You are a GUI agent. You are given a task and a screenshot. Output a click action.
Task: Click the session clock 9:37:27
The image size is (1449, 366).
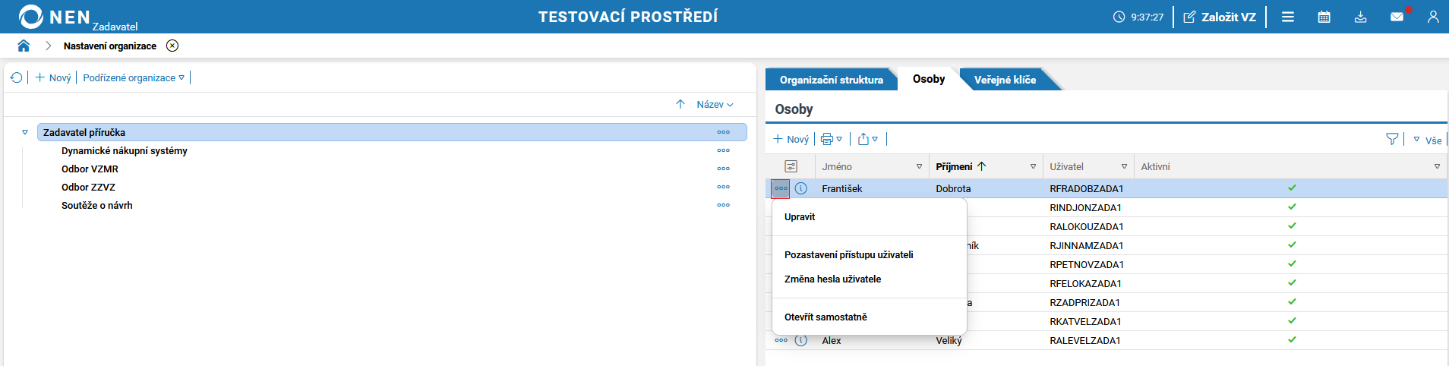[x=1138, y=17]
